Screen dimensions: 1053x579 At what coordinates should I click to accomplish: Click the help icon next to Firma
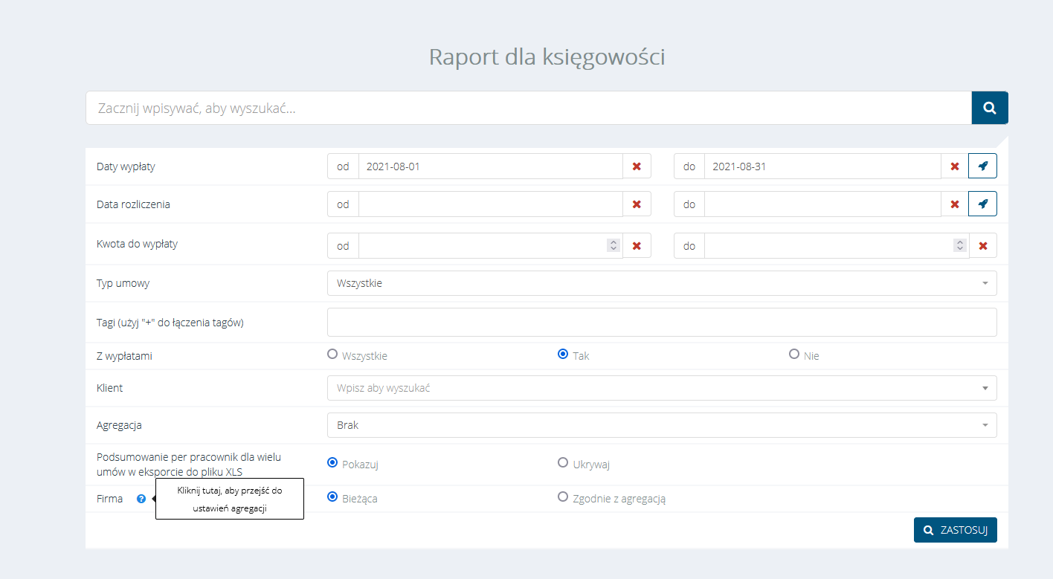141,499
